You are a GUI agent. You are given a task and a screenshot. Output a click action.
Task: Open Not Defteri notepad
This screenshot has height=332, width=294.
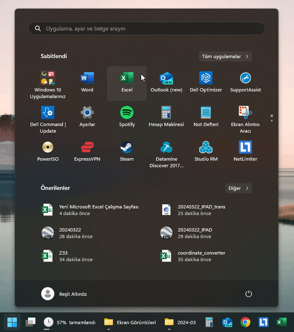pyautogui.click(x=206, y=119)
